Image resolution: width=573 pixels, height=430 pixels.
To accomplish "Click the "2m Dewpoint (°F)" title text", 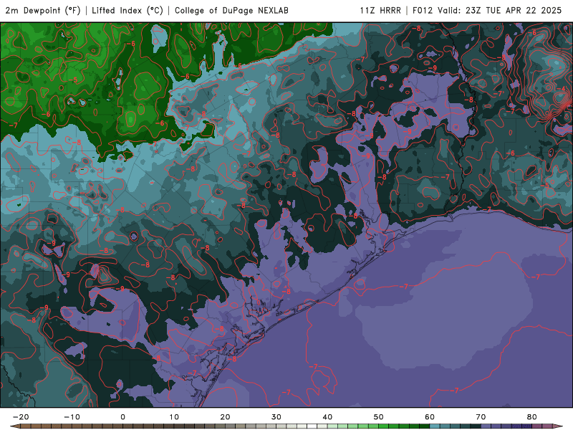I will pos(43,10).
